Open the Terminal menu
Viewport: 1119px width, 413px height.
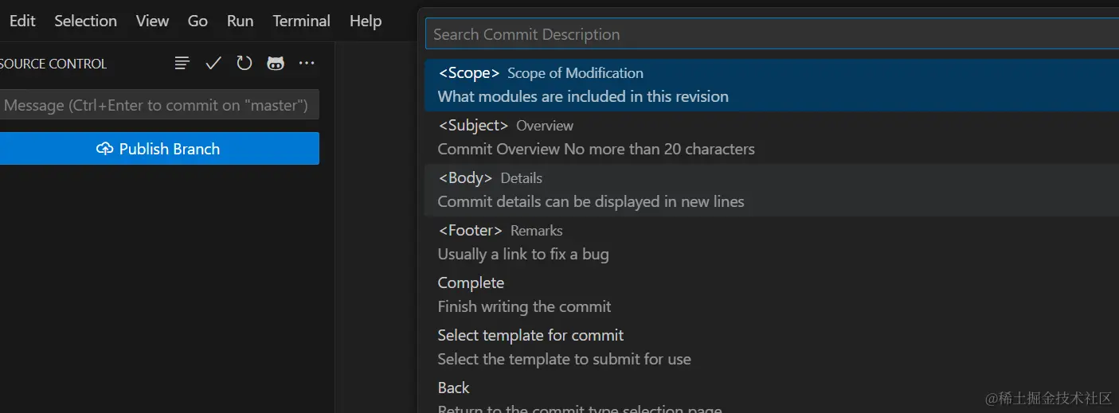(x=301, y=21)
